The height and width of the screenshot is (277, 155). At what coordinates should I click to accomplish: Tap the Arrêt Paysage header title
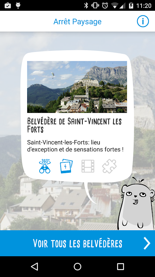point(77,21)
